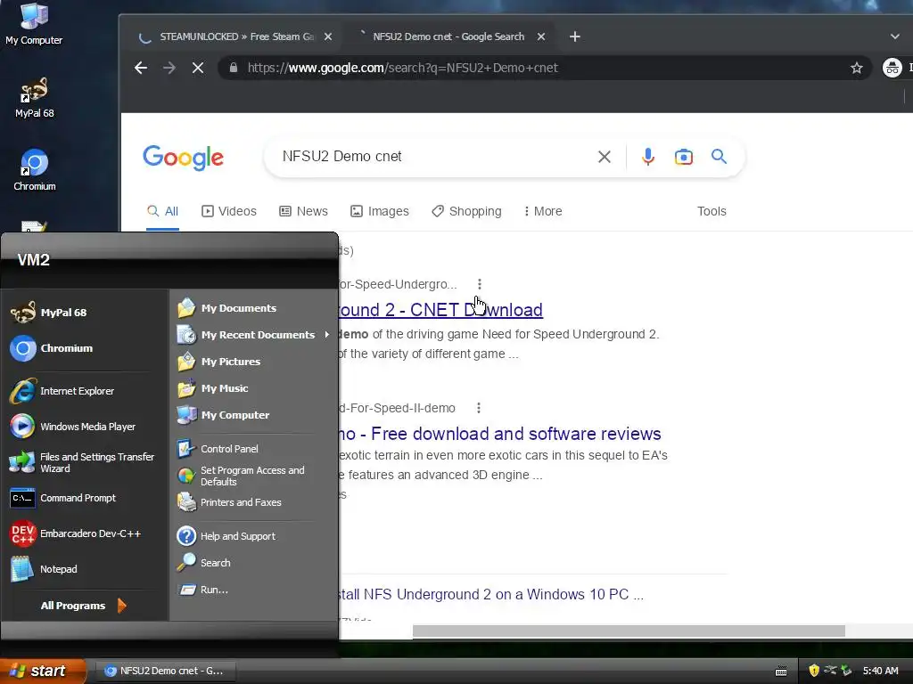This screenshot has width=913, height=684.
Task: Open Internet Explorer from Start menu
Action: (x=62, y=391)
